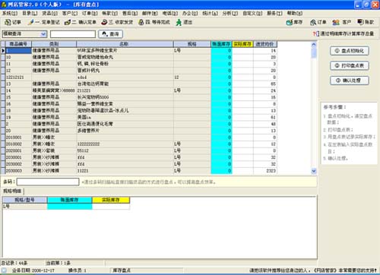
Task: Open the 订单 orders shortcut icon
Action: tap(318, 22)
